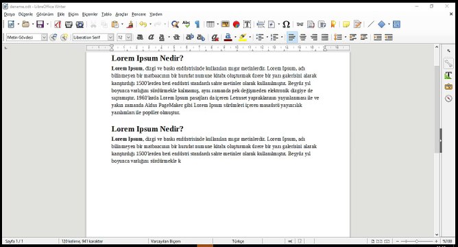Screen dimensions: 458x247
Task: Open Print Preview
Action: pyautogui.click(x=80, y=24)
